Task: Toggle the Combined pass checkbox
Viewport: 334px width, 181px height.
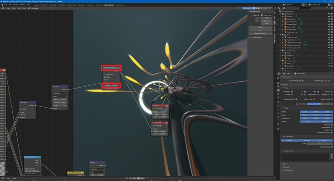Action: click(292, 91)
